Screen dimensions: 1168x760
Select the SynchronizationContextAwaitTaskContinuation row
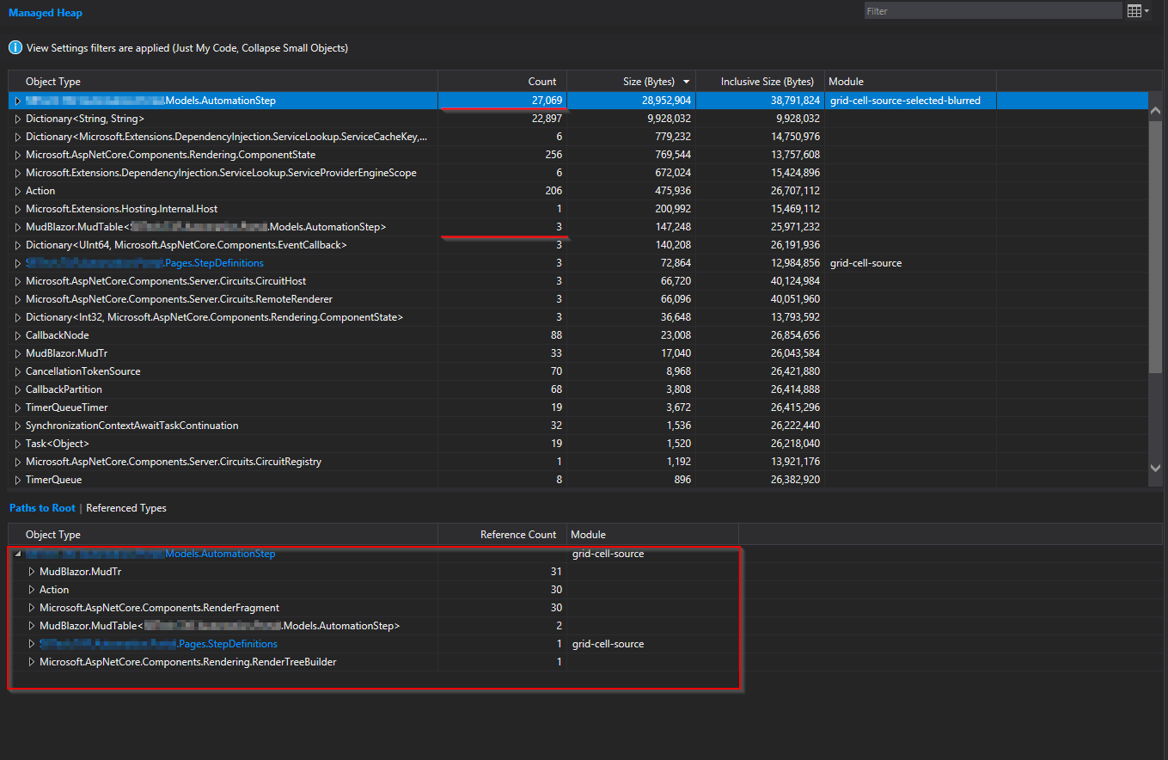click(x=578, y=426)
